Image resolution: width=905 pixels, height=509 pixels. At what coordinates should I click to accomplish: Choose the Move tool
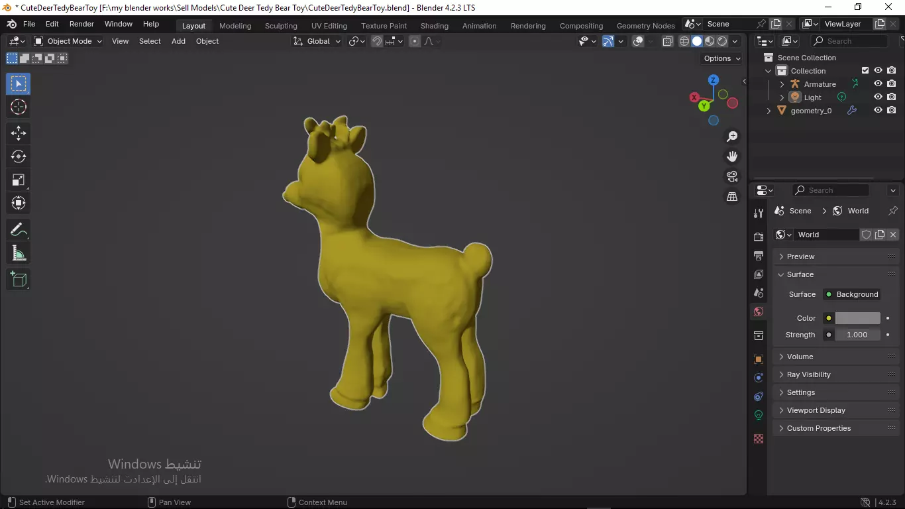coord(19,133)
